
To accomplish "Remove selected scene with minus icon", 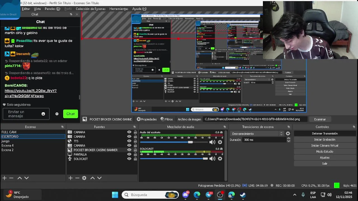I will (11, 178).
